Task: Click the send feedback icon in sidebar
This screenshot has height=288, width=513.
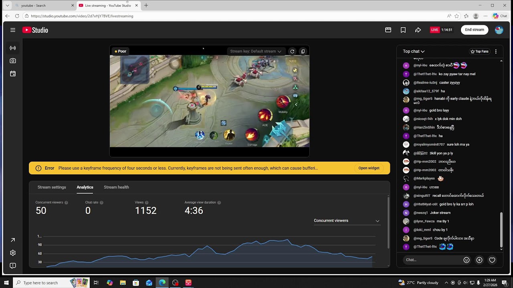Action: click(13, 266)
